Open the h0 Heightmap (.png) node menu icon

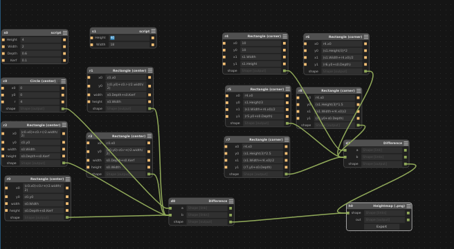click(x=409, y=206)
